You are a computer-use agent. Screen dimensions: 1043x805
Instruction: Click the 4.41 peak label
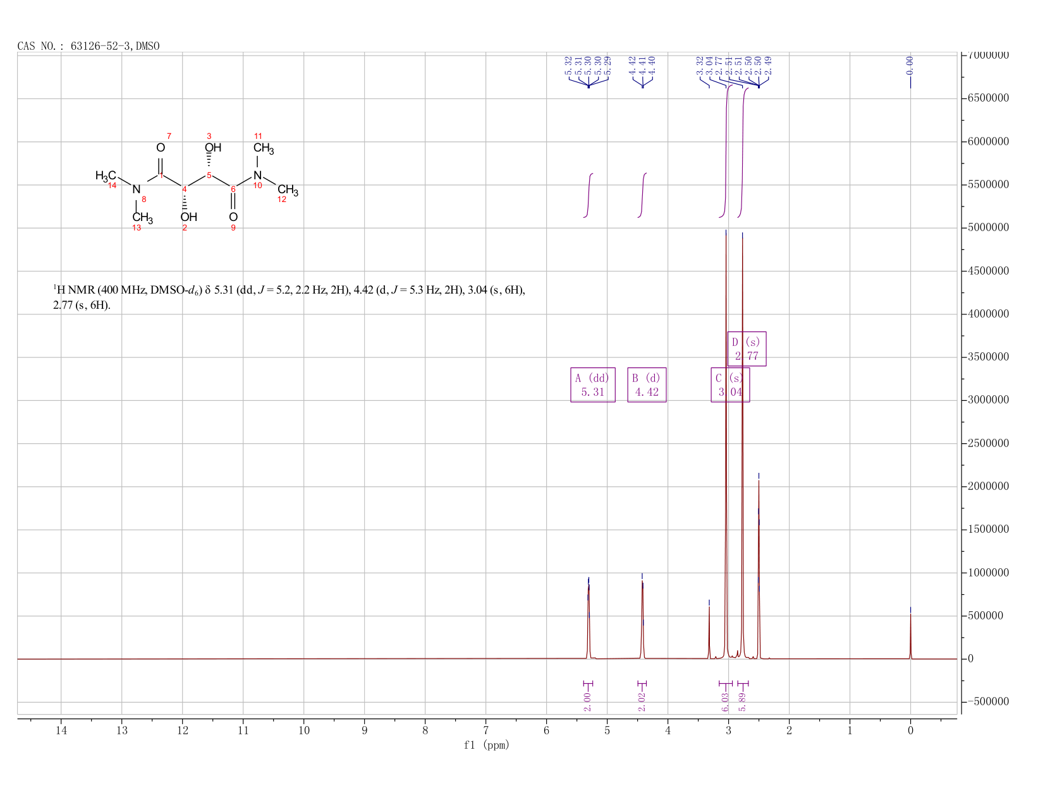tap(642, 66)
